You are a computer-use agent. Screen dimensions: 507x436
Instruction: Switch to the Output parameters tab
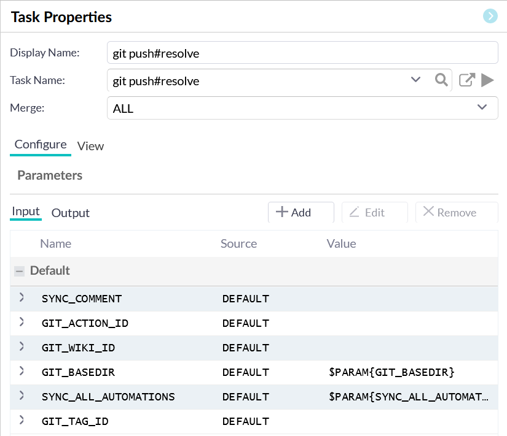click(70, 213)
